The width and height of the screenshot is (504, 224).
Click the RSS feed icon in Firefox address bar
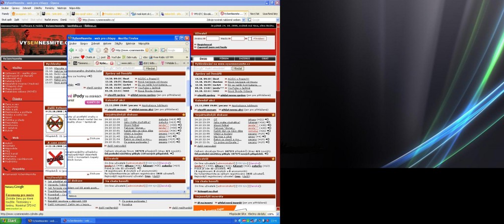point(147,50)
